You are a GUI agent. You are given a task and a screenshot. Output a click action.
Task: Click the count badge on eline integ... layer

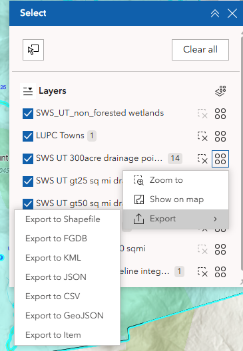point(179,271)
